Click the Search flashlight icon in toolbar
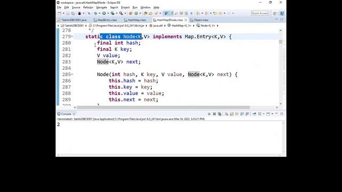This screenshot has width=342, height=192. click(x=156, y=13)
